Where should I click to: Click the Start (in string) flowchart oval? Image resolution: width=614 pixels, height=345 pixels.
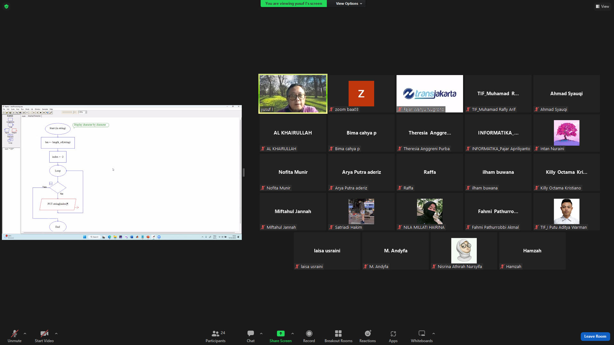[x=58, y=128]
